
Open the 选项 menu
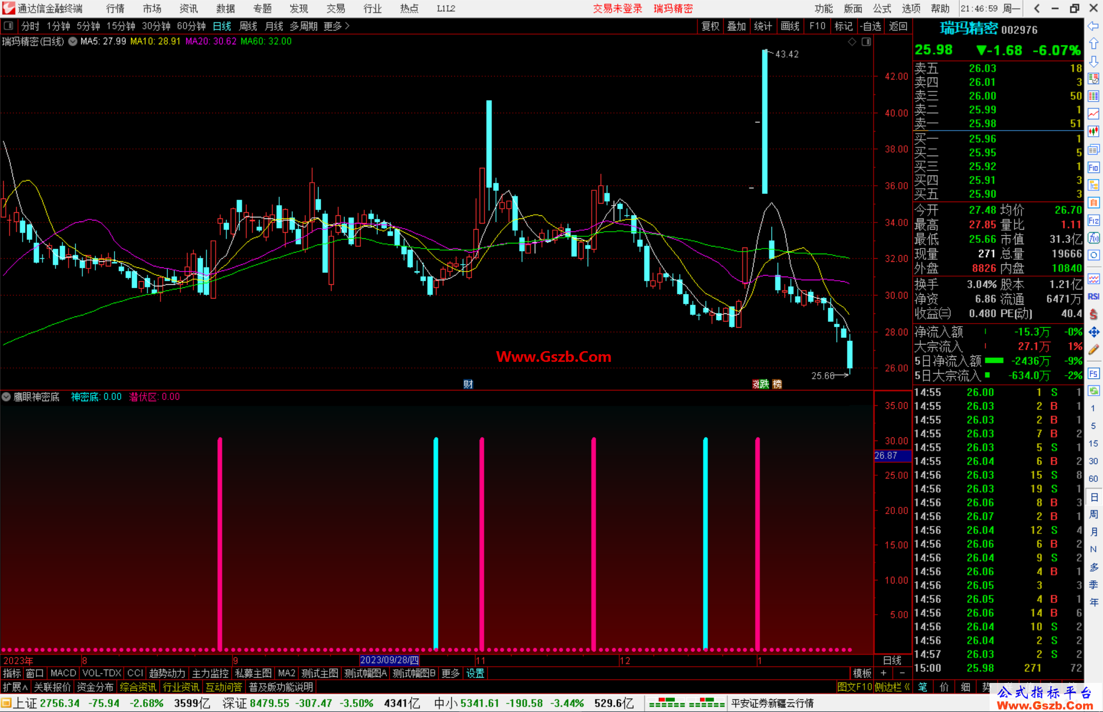tap(911, 9)
